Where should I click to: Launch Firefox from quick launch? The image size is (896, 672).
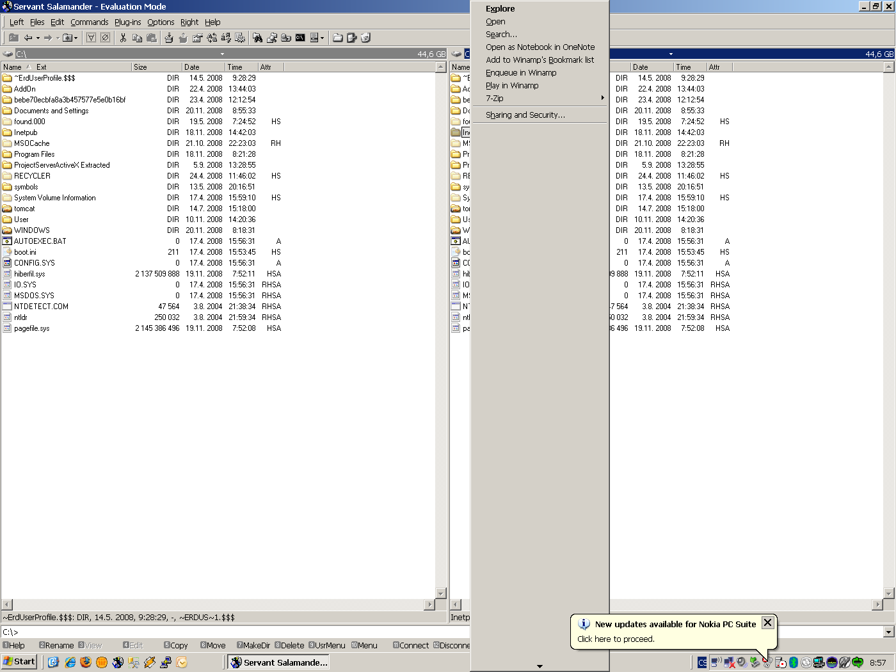[86, 662]
